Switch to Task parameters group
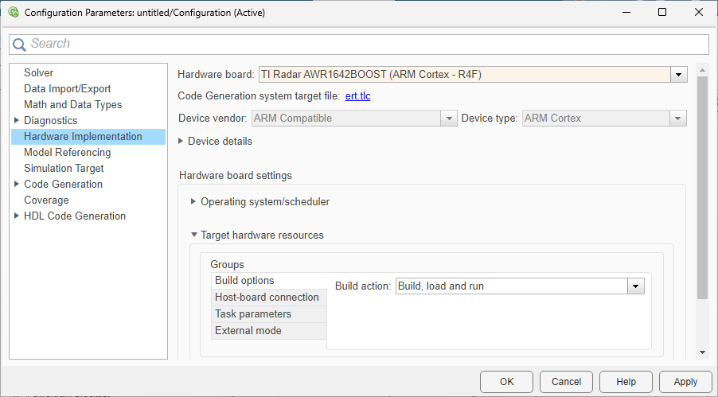718x397 pixels. point(253,314)
